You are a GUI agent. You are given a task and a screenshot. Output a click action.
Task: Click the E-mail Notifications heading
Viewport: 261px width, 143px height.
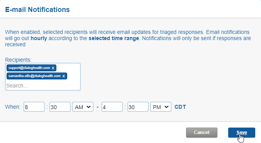(x=37, y=10)
